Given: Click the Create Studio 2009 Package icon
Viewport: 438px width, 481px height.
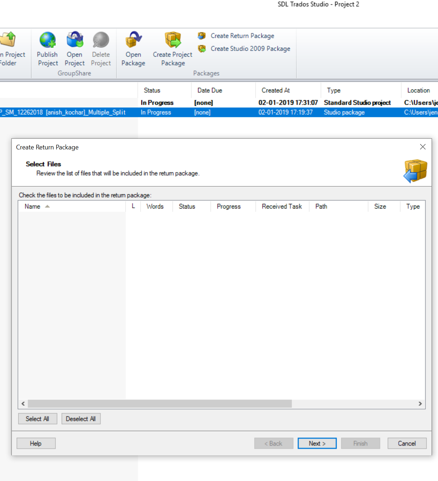Looking at the screenshot, I should tap(202, 48).
